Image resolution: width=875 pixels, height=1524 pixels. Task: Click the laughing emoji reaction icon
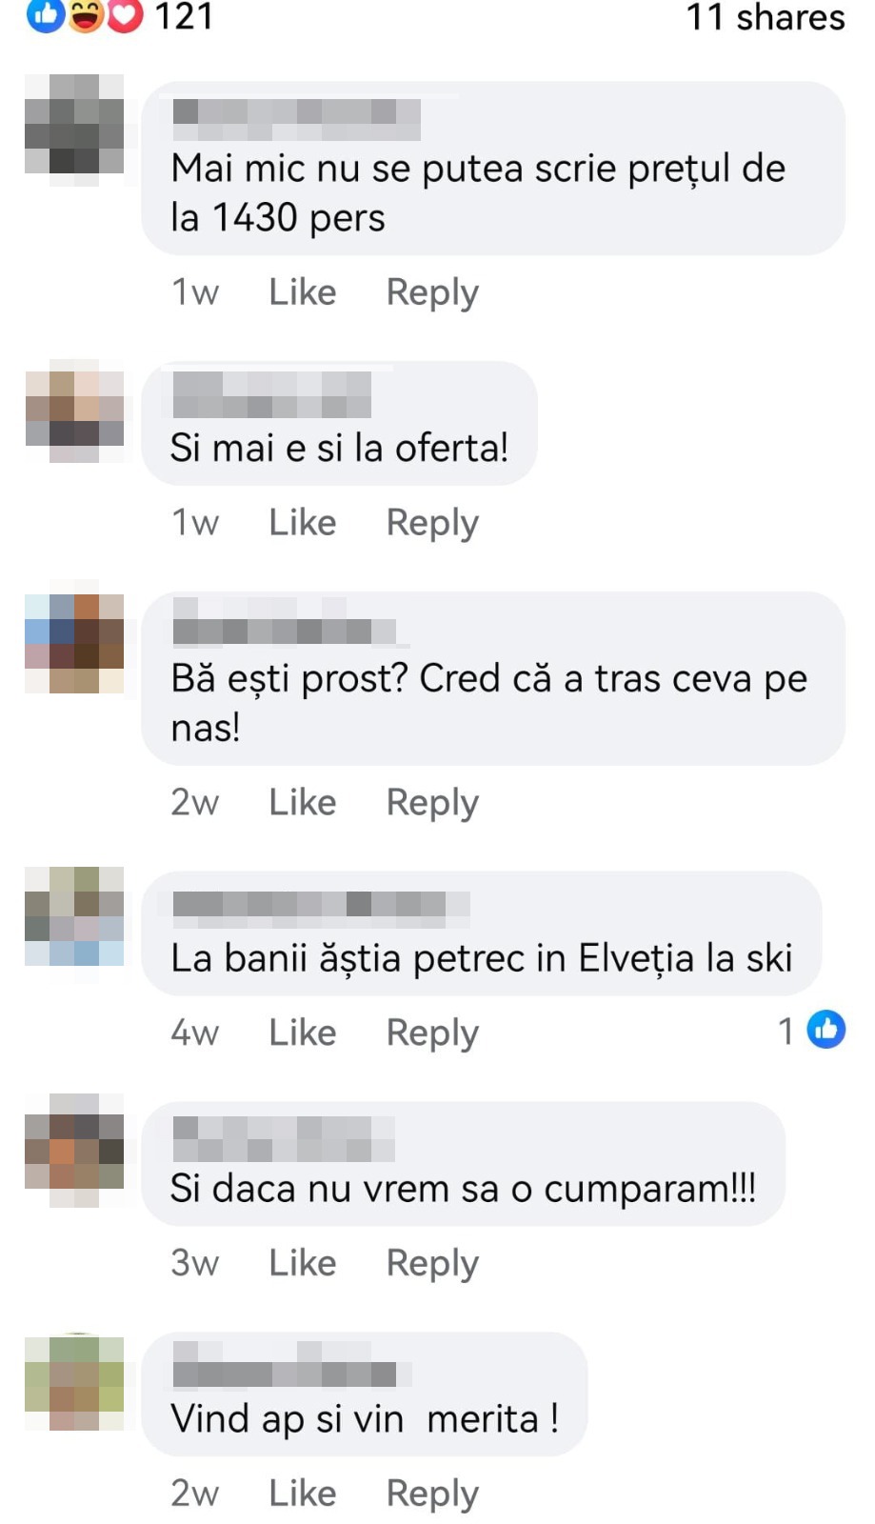tap(86, 14)
